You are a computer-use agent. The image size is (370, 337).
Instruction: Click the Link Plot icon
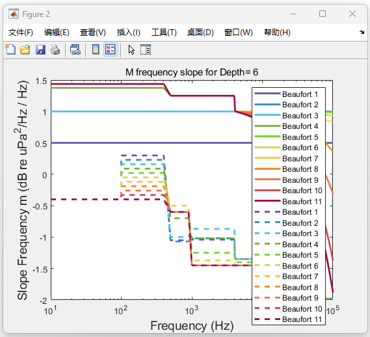coord(75,50)
